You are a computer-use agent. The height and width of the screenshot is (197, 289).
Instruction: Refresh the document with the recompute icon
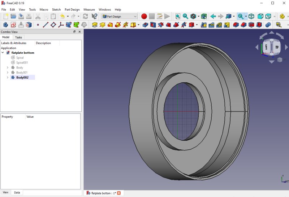point(85,16)
